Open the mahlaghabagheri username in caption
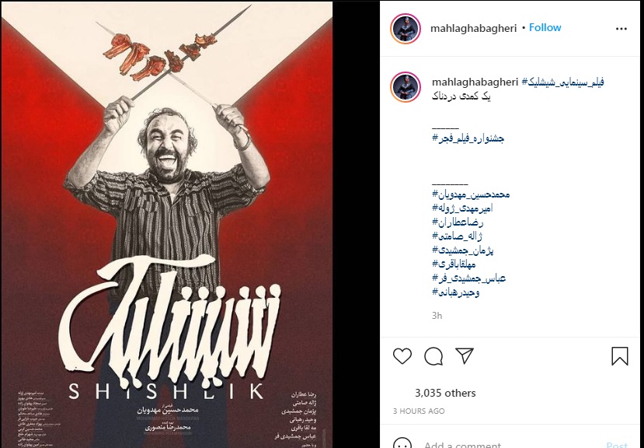 [475, 82]
